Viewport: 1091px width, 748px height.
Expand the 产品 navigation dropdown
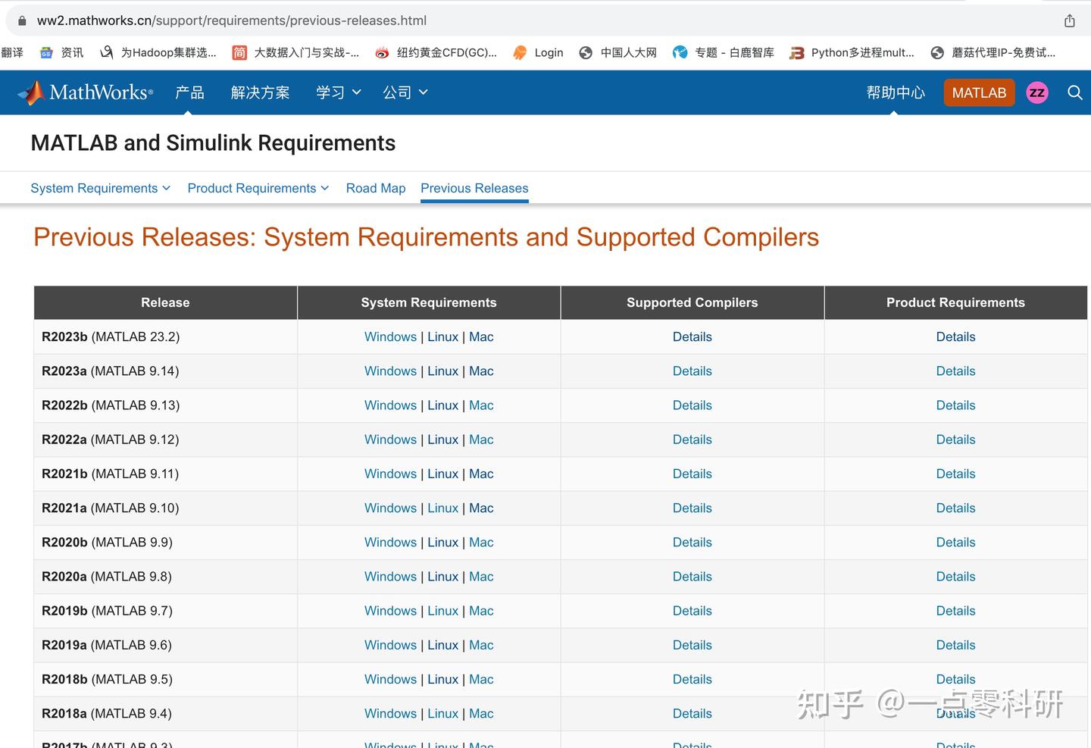point(189,92)
